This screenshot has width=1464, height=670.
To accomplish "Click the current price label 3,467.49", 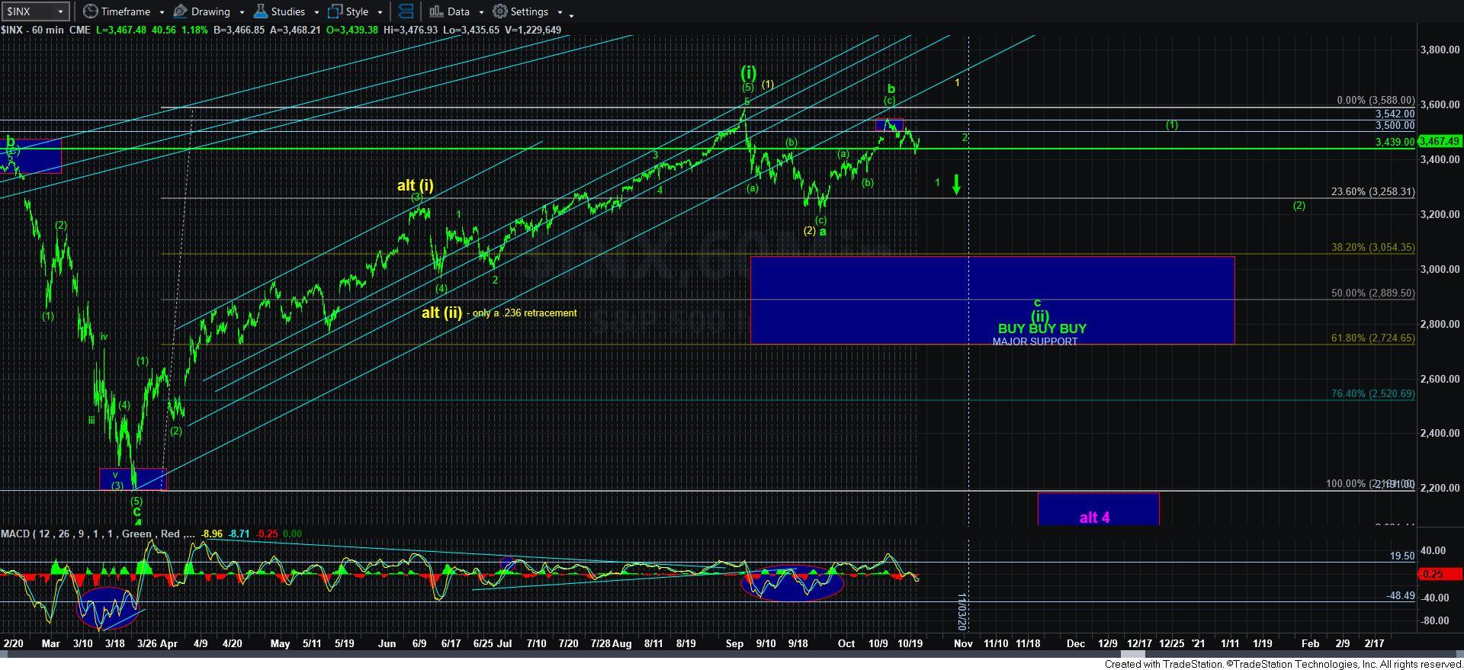I will pos(1439,141).
